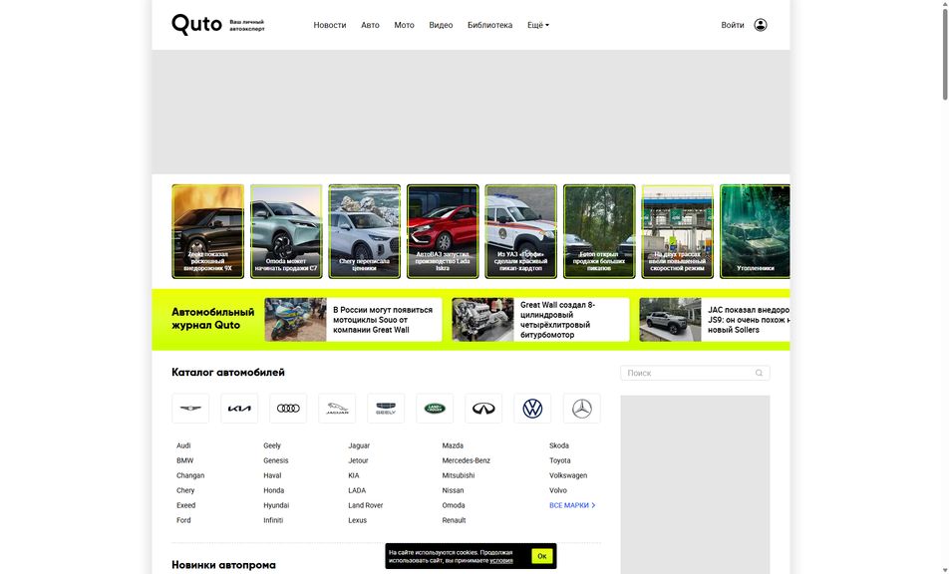View the АвтоВАЗ Lada Iskra story card
Viewport: 949px width, 574px height.
tap(443, 231)
